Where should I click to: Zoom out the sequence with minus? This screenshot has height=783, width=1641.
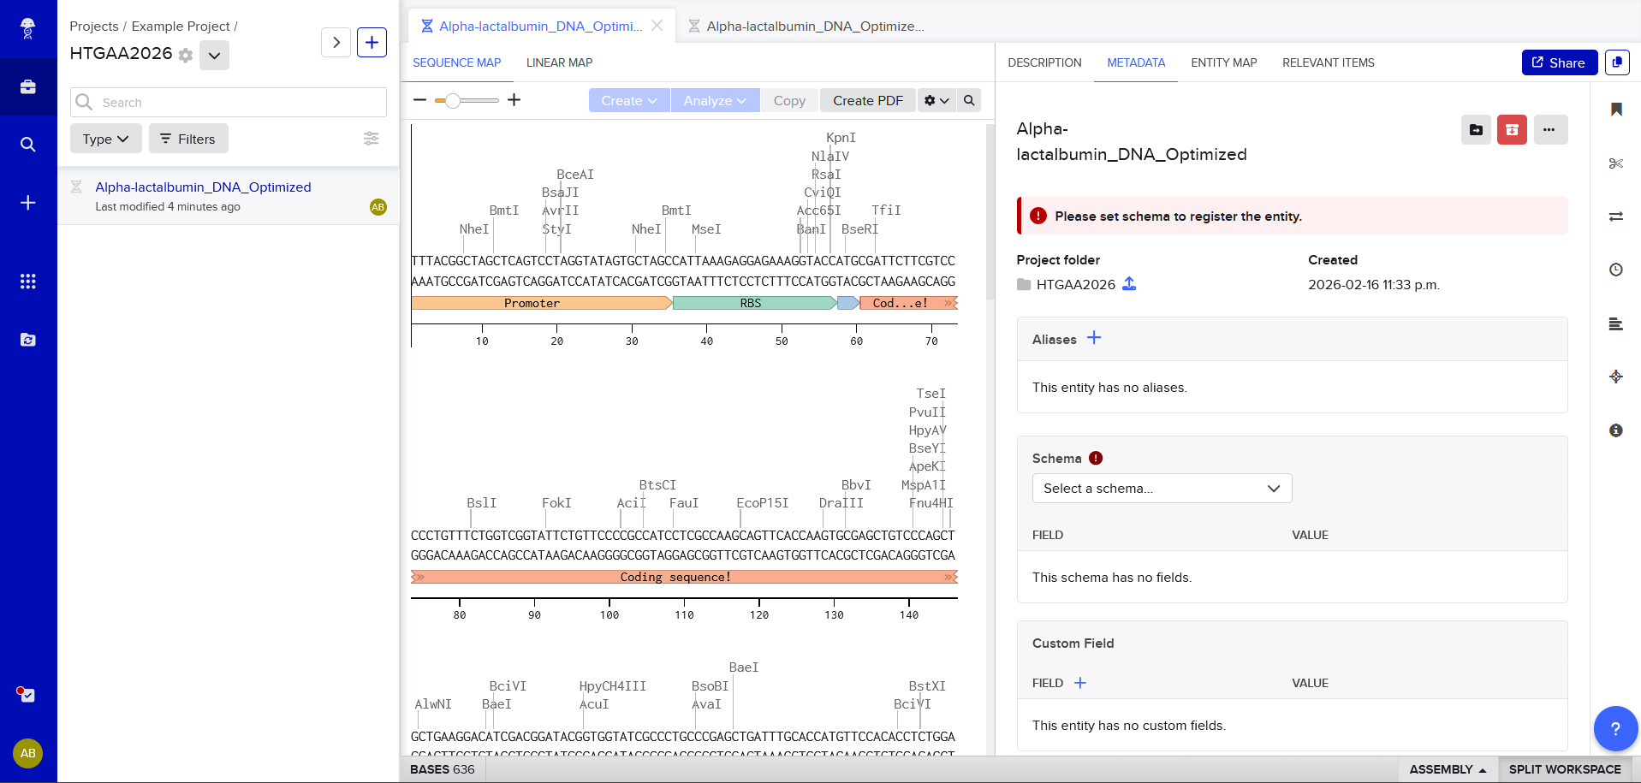click(419, 100)
